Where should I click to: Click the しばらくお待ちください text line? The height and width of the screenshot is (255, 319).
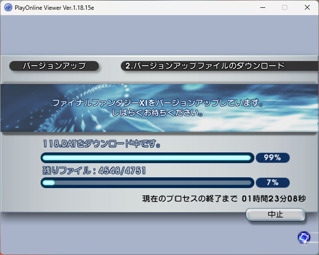(x=158, y=112)
